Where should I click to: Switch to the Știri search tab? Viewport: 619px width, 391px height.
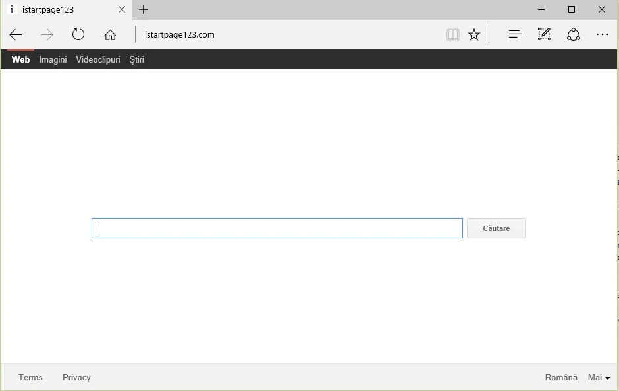point(136,60)
